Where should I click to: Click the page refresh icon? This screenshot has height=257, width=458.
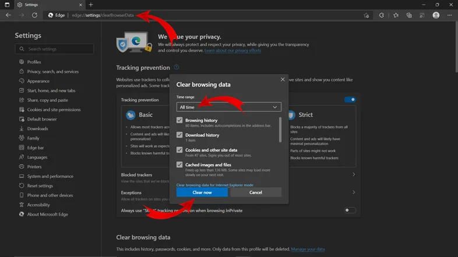pyautogui.click(x=34, y=15)
